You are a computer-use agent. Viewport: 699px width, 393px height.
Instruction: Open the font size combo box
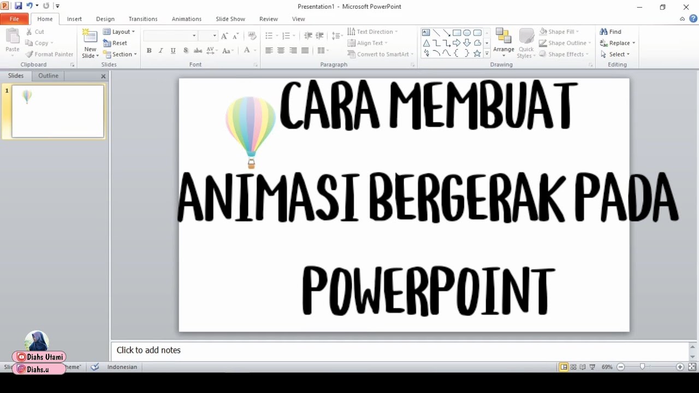208,36
